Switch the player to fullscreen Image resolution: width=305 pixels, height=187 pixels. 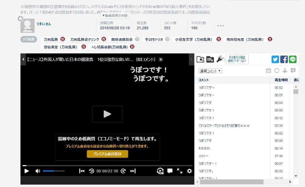coord(180,171)
